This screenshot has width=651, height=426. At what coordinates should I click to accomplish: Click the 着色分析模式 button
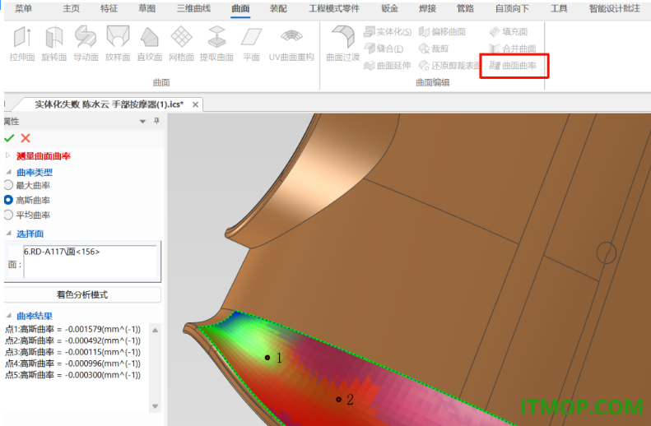point(82,294)
